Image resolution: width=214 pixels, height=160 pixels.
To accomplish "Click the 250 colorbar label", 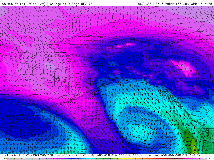I will point(22,155).
